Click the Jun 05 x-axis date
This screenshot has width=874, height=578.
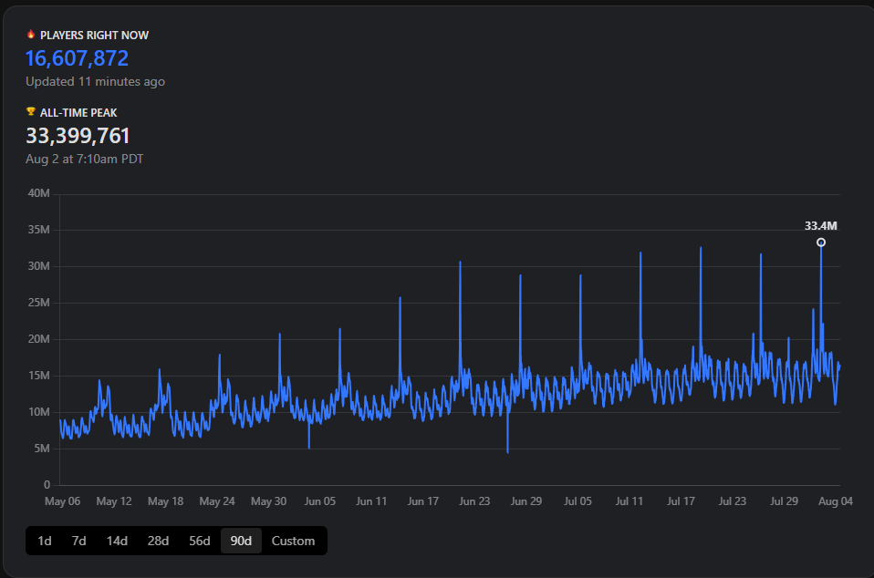click(x=320, y=501)
